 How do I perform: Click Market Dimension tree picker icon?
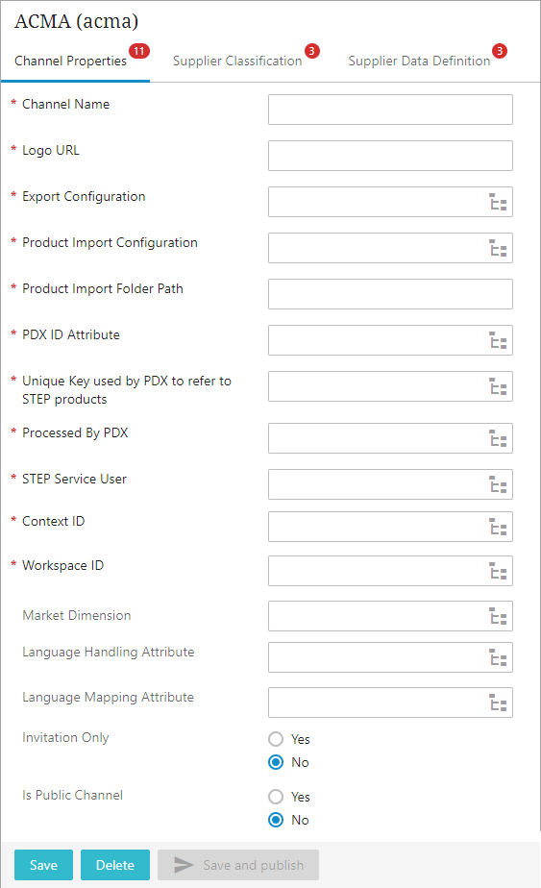(x=498, y=616)
